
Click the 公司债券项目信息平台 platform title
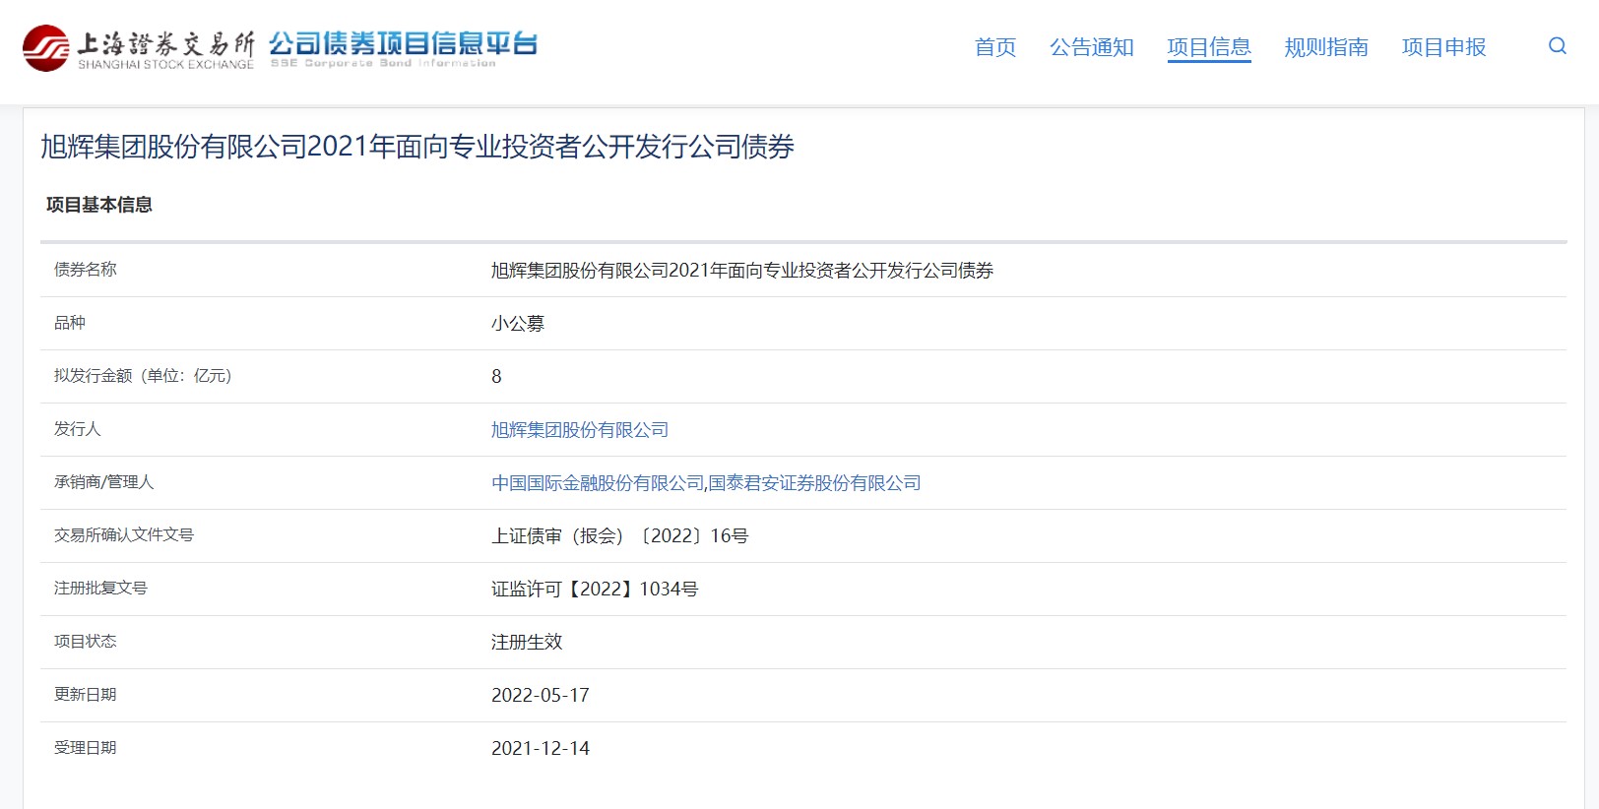point(403,46)
